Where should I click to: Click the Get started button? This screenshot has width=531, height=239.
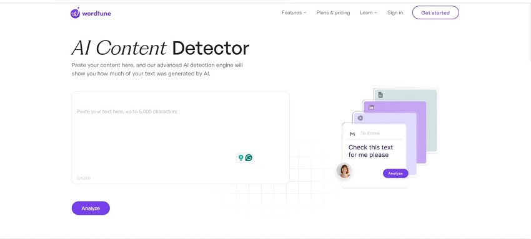click(x=435, y=13)
